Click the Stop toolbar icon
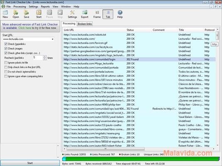Viewport: 222px width, 166px height. (x=60, y=14)
